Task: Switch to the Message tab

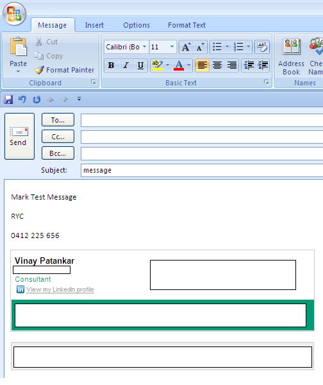Action: coord(53,25)
